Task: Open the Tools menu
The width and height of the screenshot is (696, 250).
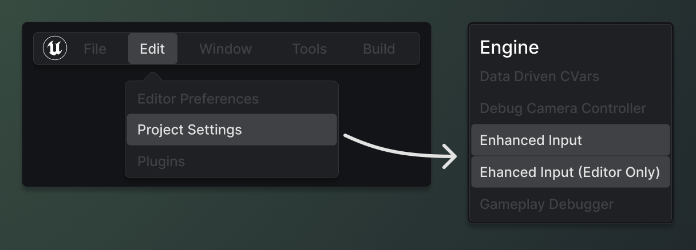Action: [x=309, y=49]
